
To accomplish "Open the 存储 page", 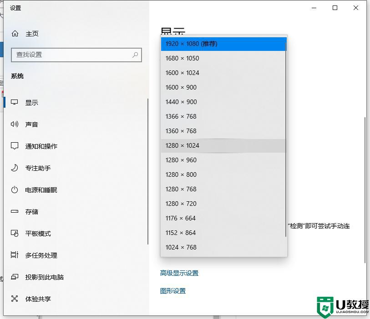I will coord(31,212).
